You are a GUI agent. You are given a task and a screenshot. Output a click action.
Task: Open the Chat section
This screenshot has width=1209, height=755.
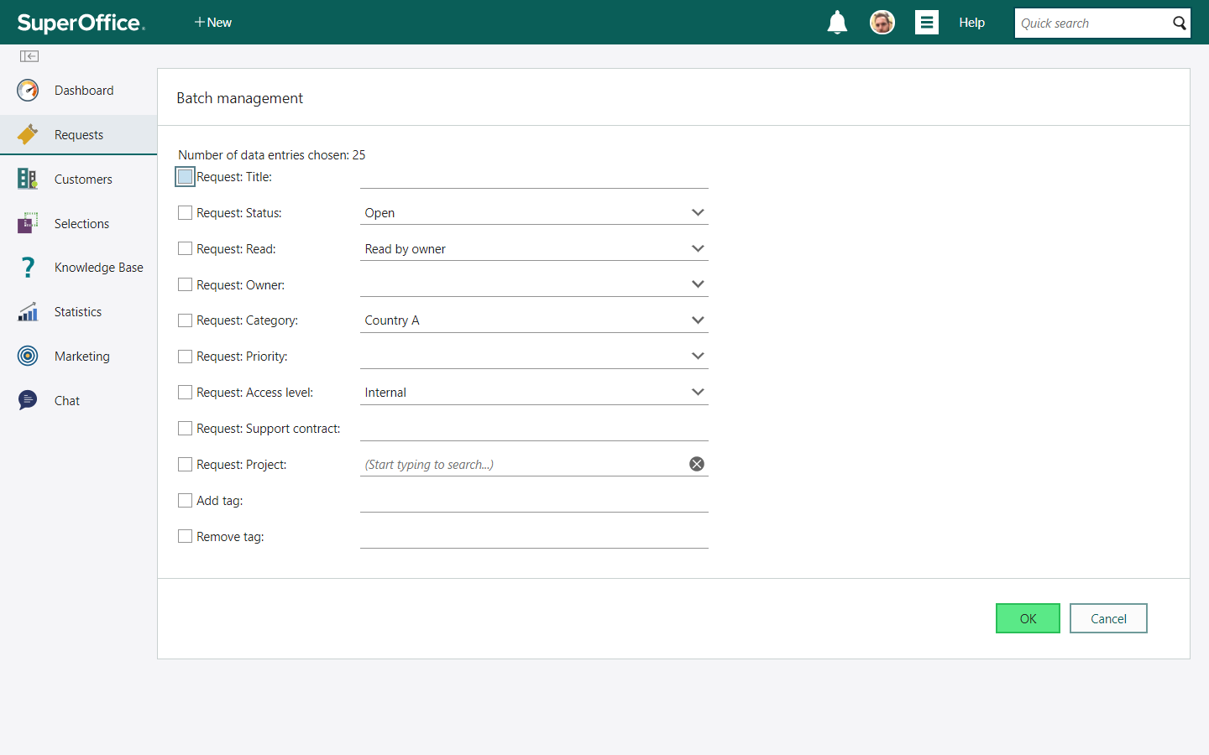(67, 401)
